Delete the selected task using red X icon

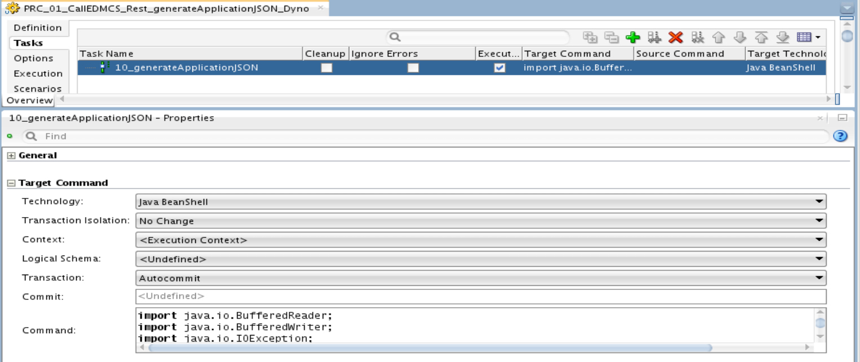pos(675,36)
